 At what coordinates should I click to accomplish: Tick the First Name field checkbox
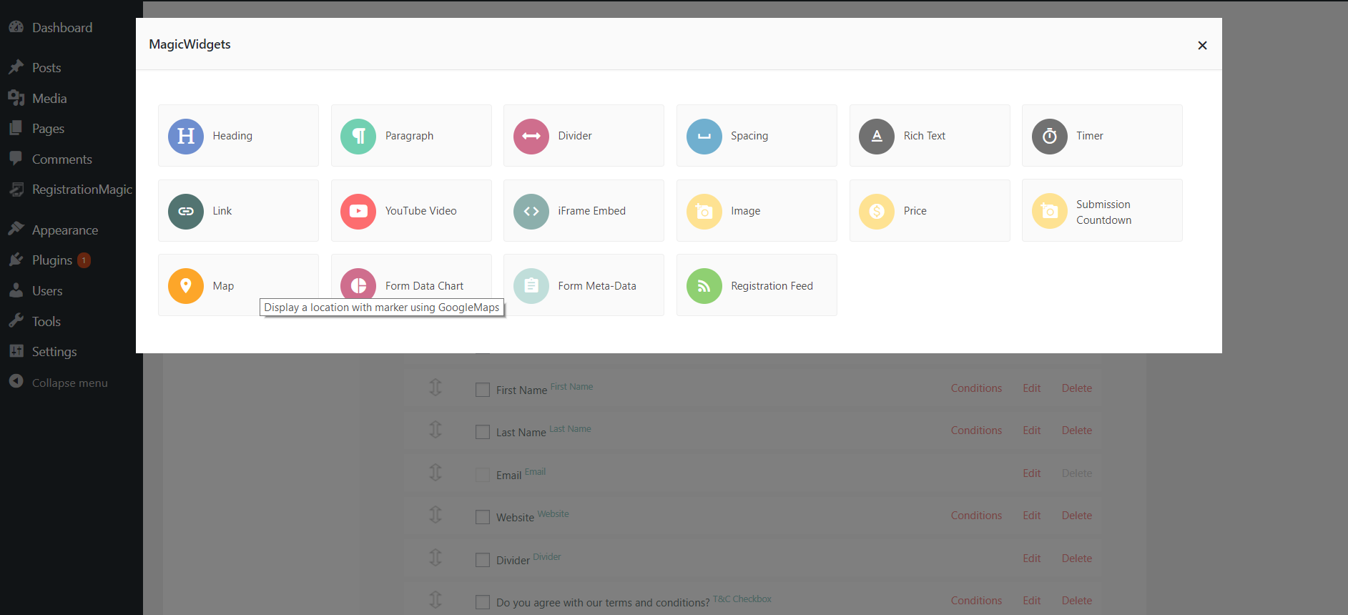coord(483,390)
